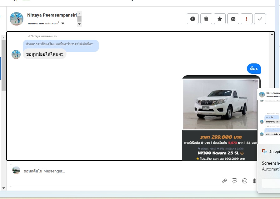Click the small scroll-up arrow beside name
The width and height of the screenshot is (280, 199).
[x=79, y=13]
